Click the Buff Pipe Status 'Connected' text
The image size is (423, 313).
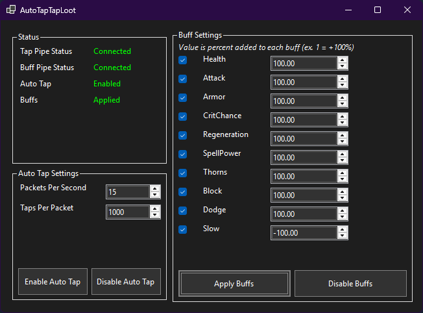112,68
